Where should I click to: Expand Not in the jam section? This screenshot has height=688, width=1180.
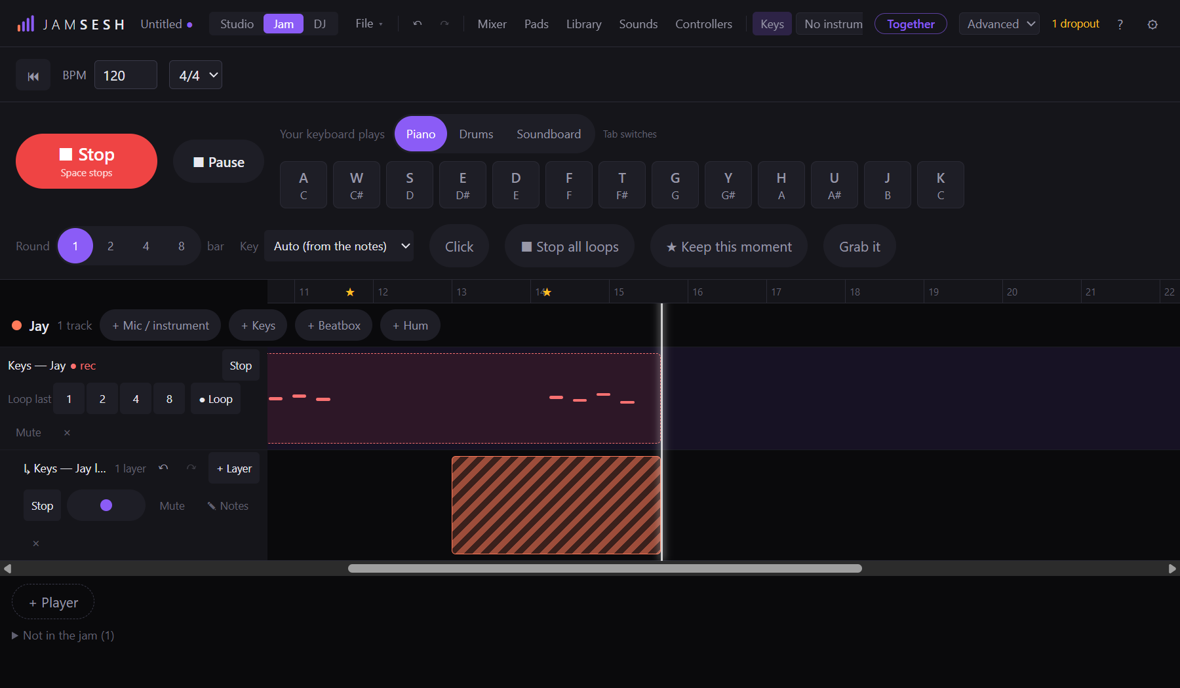point(63,636)
